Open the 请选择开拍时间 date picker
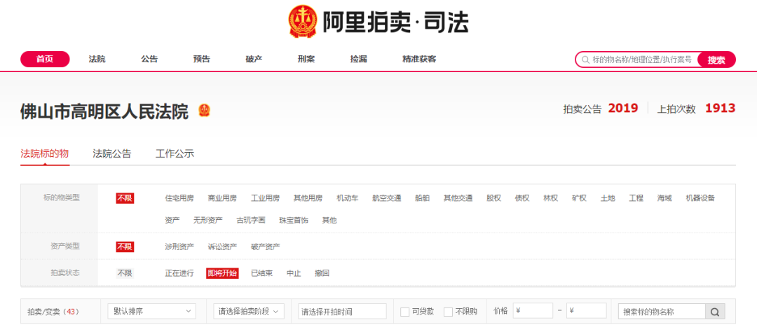The width and height of the screenshot is (757, 325). 342,311
